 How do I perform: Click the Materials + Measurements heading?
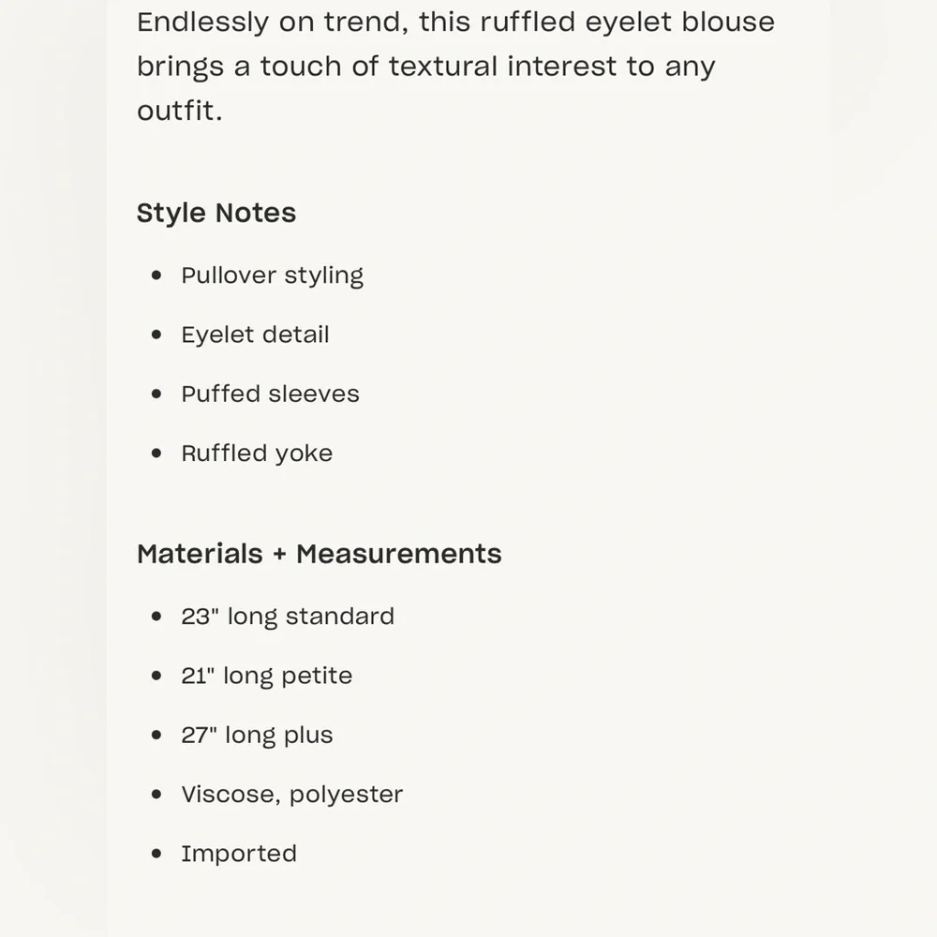coord(320,554)
